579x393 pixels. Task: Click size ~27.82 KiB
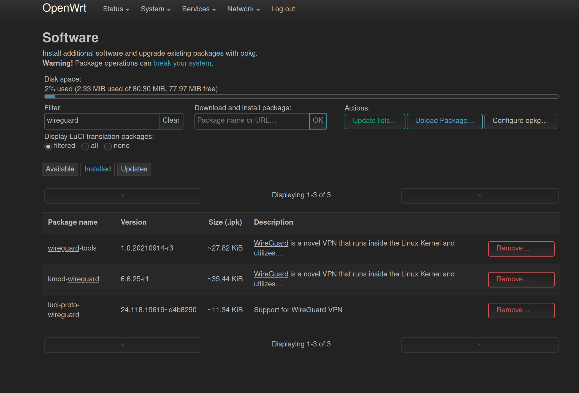pos(225,248)
